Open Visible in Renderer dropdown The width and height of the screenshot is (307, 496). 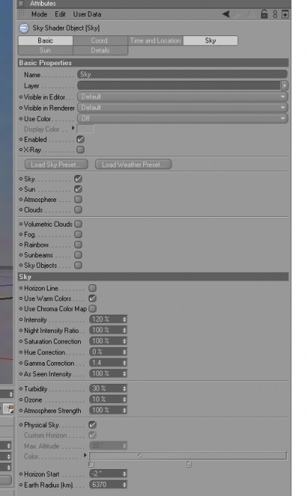182,108
